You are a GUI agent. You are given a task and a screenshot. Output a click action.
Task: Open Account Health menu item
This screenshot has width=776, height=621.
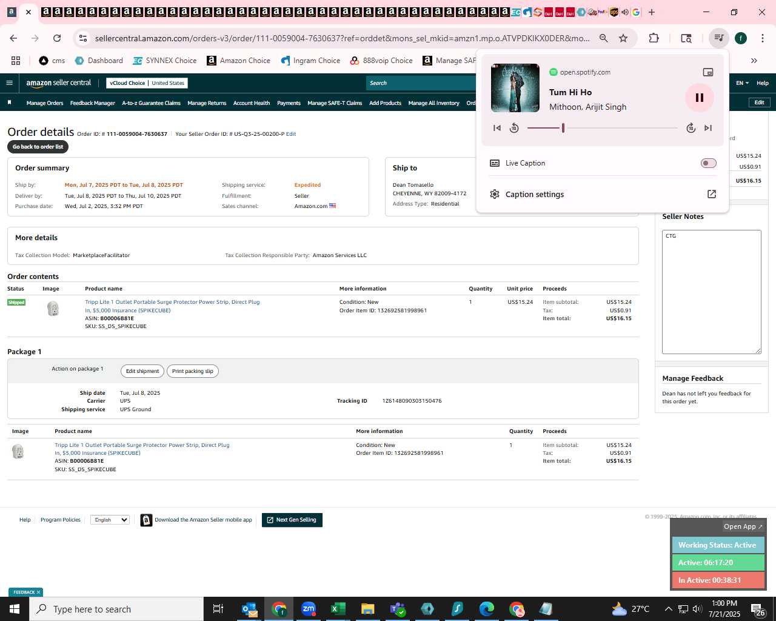point(252,103)
